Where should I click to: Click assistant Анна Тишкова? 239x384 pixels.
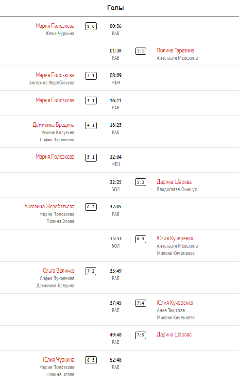coord(170,310)
